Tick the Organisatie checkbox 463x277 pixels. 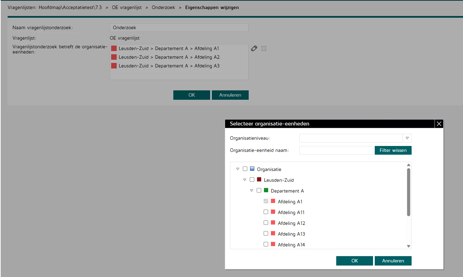[245, 169]
